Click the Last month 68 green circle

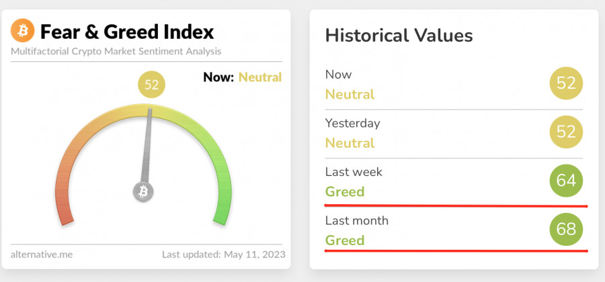point(566,230)
